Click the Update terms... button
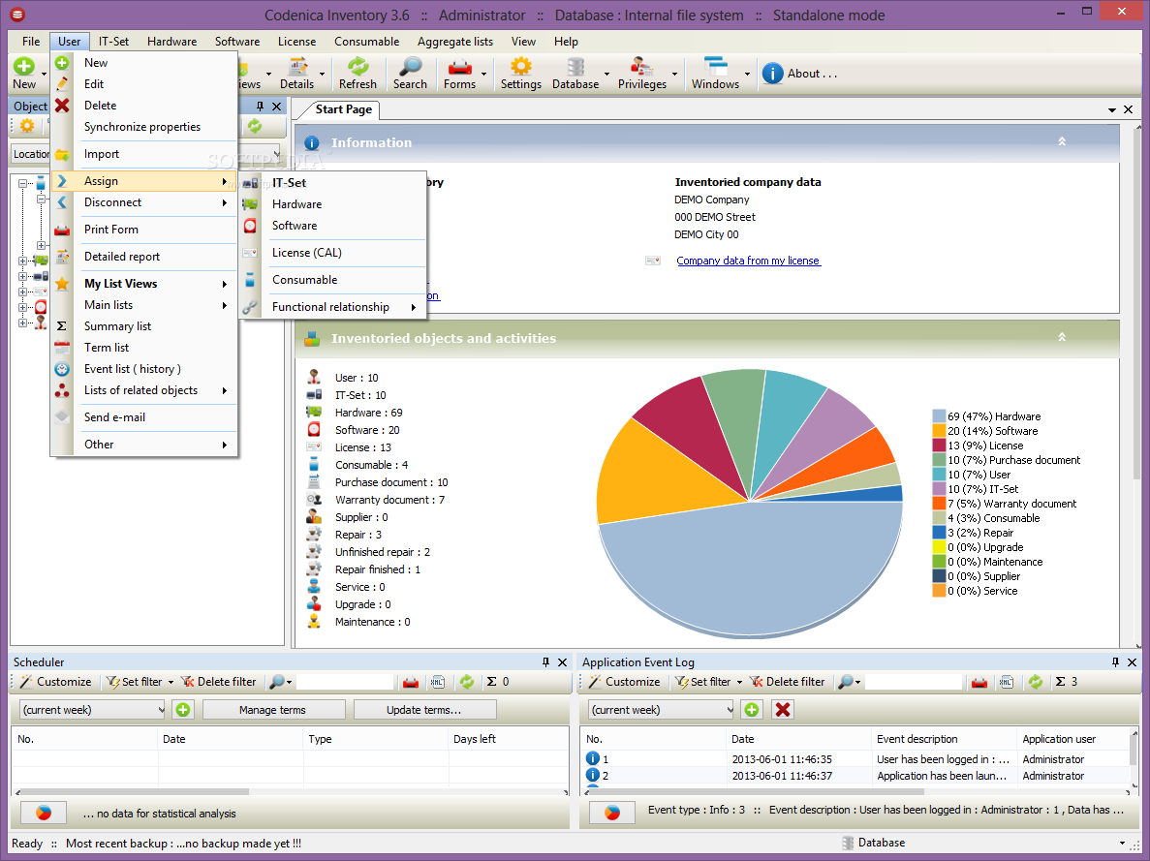The image size is (1150, 861). pos(424,709)
